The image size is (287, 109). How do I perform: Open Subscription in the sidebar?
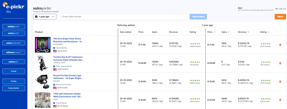coord(13,88)
